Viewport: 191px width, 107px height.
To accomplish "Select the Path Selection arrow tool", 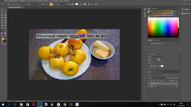I will point(5,31).
